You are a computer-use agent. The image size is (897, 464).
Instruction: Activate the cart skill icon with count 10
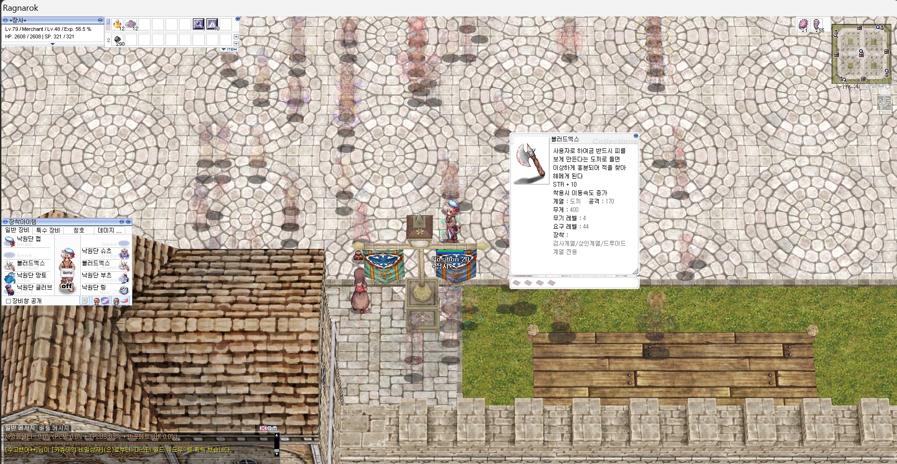212,24
